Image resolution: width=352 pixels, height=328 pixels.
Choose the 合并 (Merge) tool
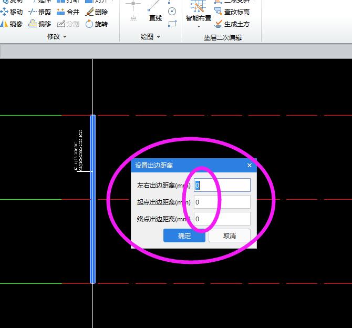[x=68, y=12]
